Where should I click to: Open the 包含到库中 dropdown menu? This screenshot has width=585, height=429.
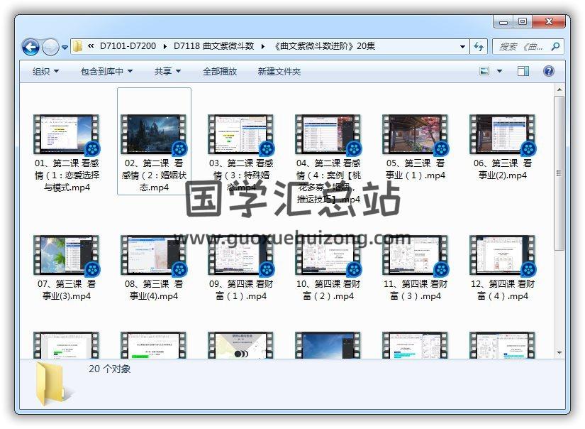(106, 72)
